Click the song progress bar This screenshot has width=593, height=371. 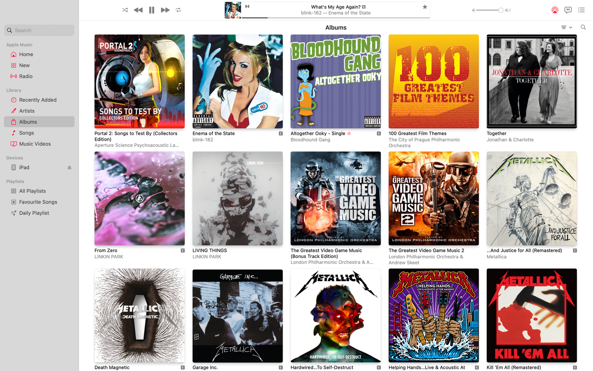336,18
